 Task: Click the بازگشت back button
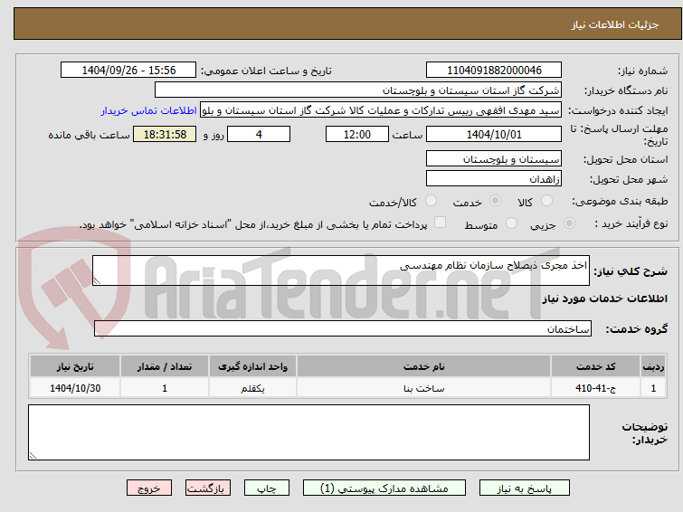pos(208,488)
